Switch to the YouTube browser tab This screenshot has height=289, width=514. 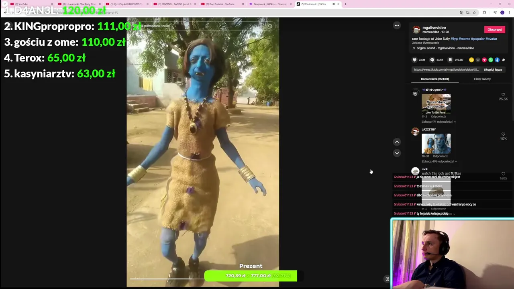click(x=31, y=4)
